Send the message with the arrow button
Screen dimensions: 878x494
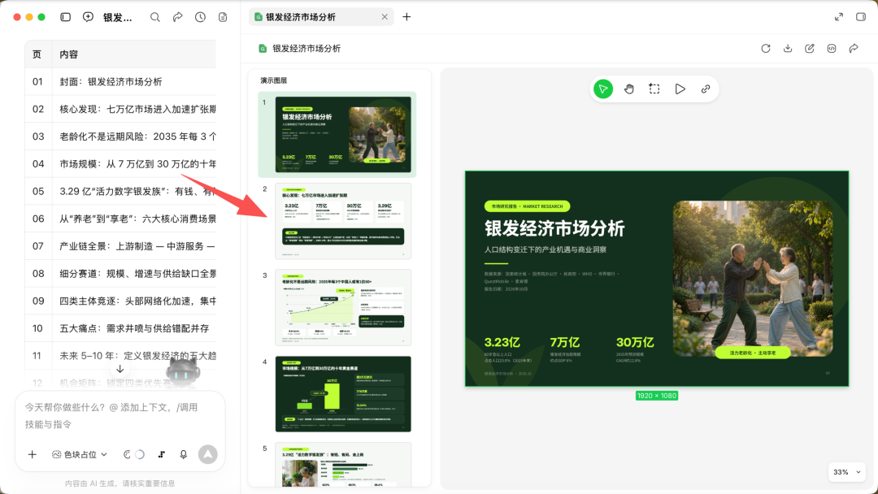[208, 454]
